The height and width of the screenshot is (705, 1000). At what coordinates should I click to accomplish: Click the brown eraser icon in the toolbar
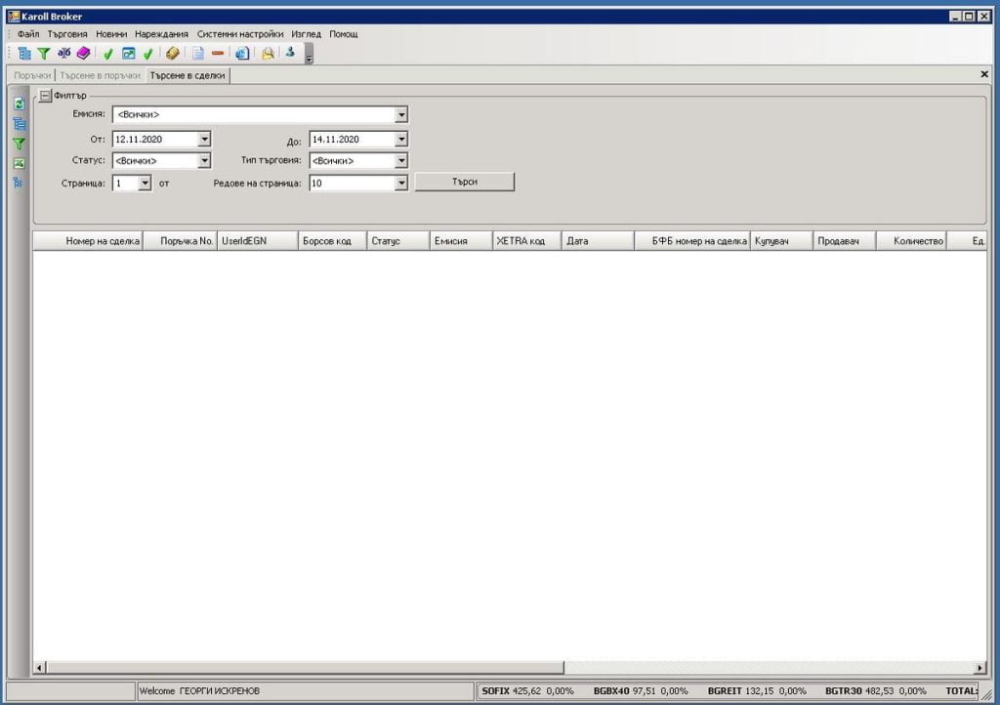click(x=172, y=54)
